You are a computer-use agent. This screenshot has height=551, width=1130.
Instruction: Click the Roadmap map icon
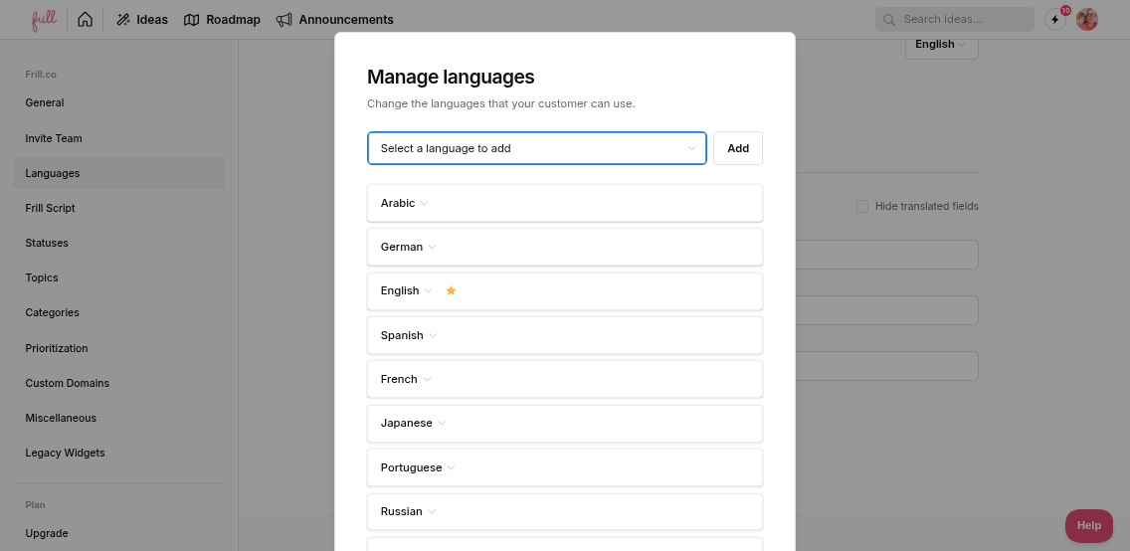[191, 20]
